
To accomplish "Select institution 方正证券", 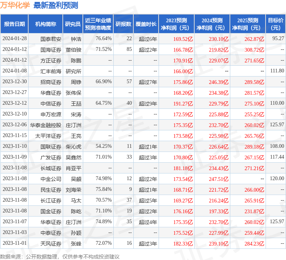I will click(x=51, y=61).
